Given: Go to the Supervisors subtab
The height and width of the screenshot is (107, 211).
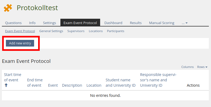Looking at the screenshot, I should [x=76, y=31].
